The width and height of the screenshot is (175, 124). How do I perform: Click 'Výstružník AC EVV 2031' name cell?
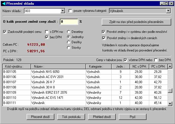point(58,77)
